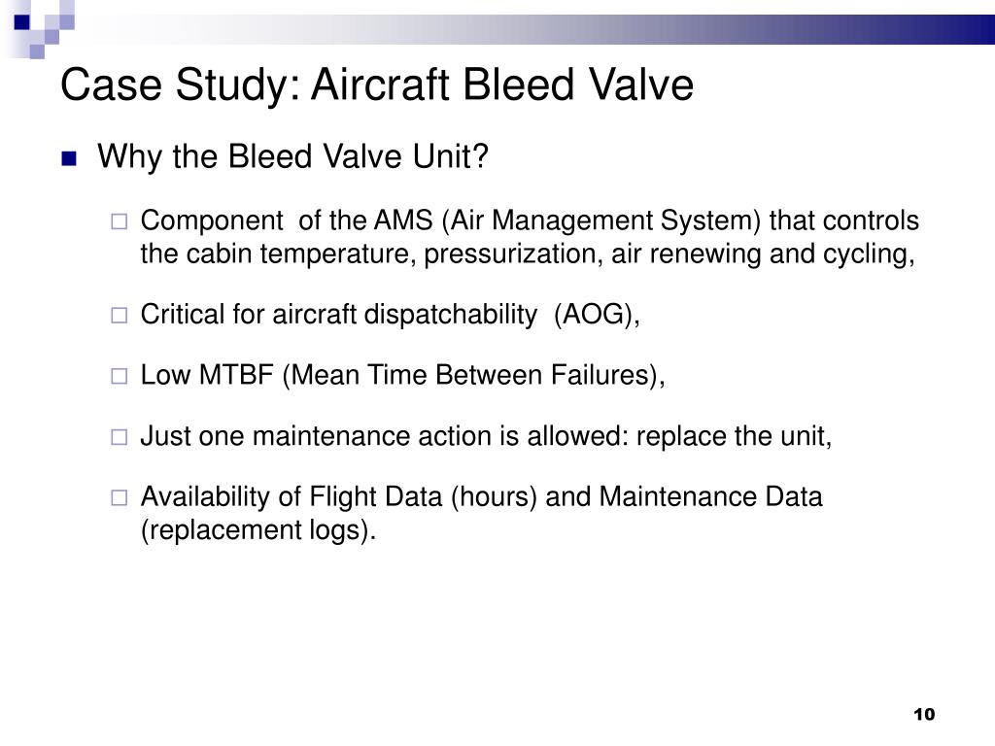Click the hollow bullet before 'Availability of Flight Data'
Image resolution: width=995 pixels, height=746 pixels.
120,497
